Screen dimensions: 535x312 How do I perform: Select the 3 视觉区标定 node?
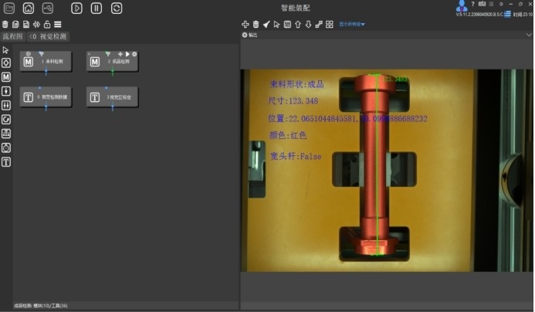point(113,97)
